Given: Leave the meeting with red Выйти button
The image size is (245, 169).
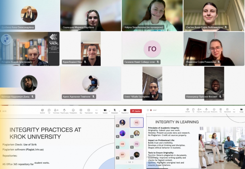Looking at the screenshot, I should 136,111.
